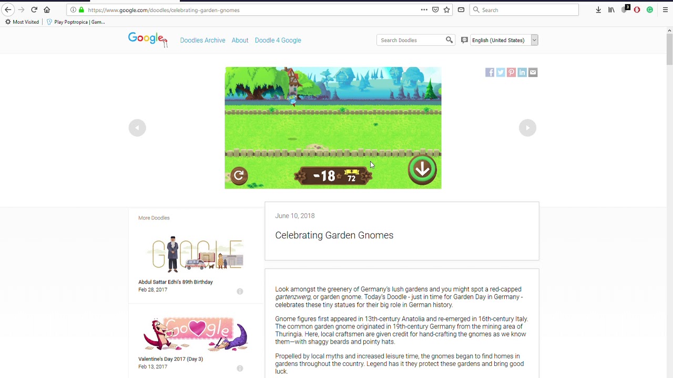Click the language feedback icon beside dropdown
Screen dimensions: 673x378
click(x=464, y=40)
